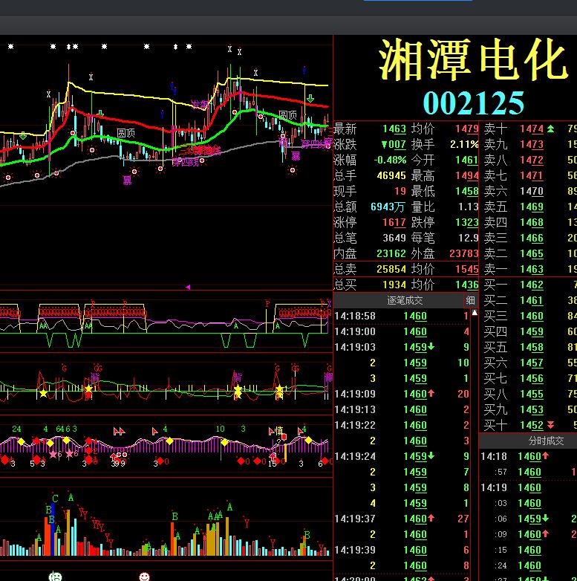Select the 买九 bid price 1453
Viewport: 577px width, 581px height.
pos(532,409)
